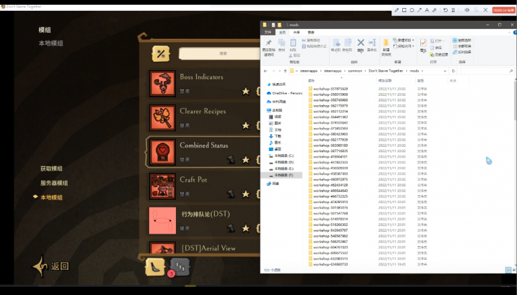Click the mod search field
517x295 pixels.
point(220,54)
